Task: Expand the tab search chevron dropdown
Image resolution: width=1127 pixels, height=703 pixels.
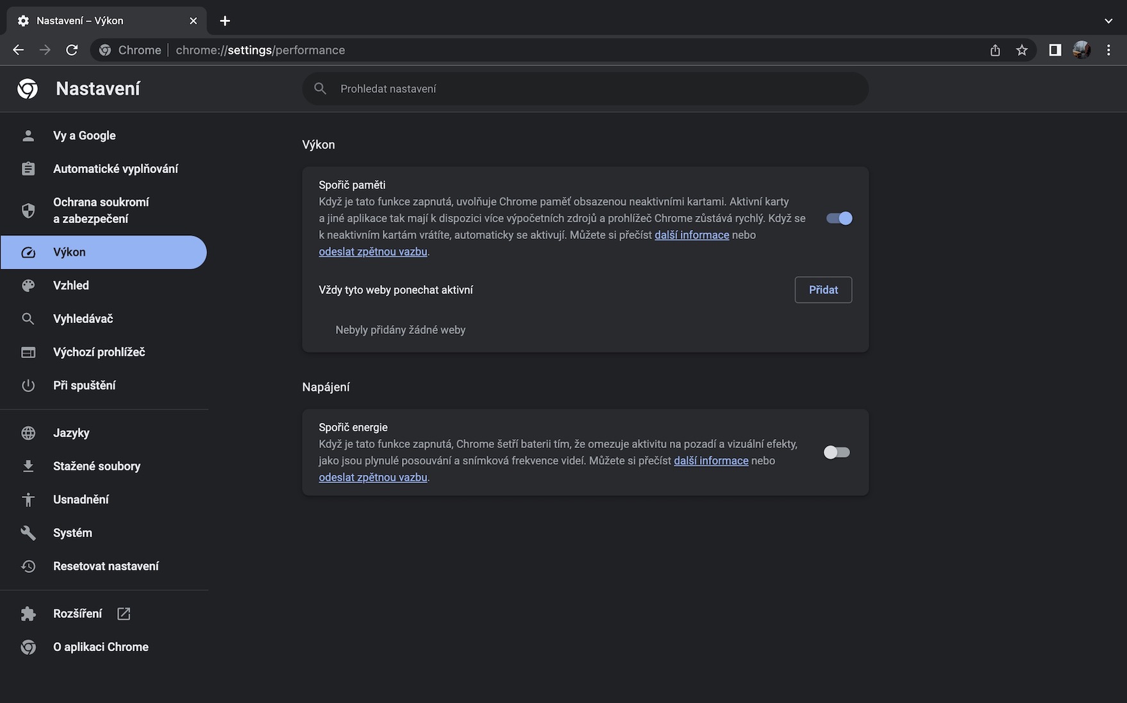Action: [1108, 21]
